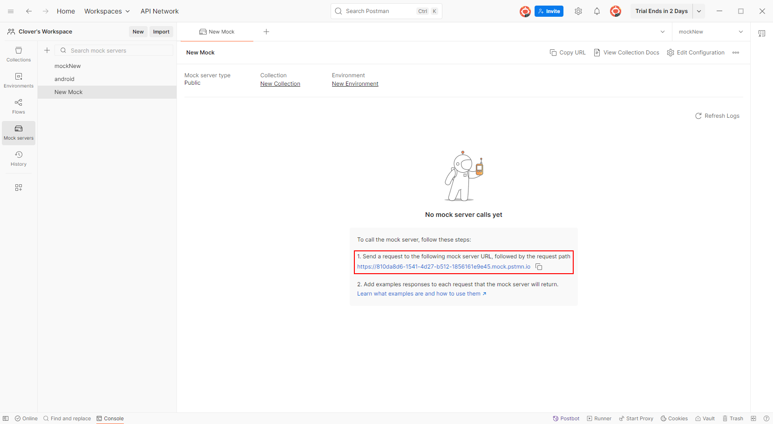This screenshot has height=424, width=773.
Task: Focus the Search Postman field
Action: click(386, 11)
